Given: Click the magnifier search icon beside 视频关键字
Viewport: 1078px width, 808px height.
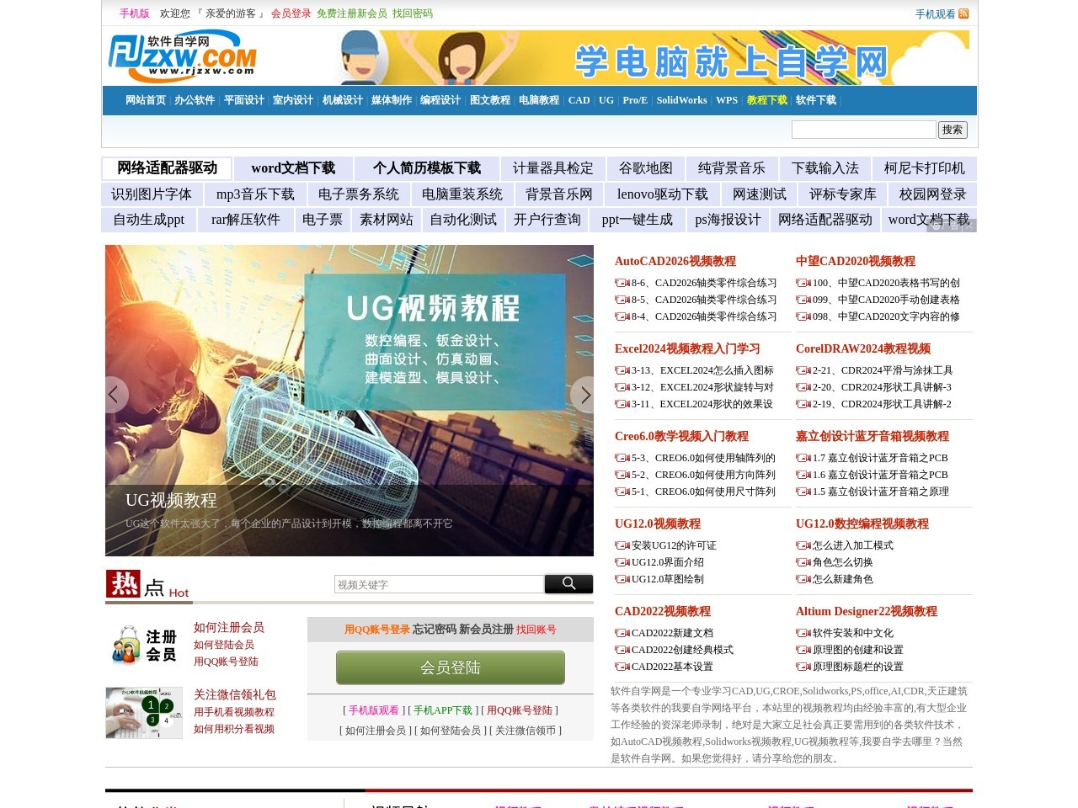Looking at the screenshot, I should point(568,583).
